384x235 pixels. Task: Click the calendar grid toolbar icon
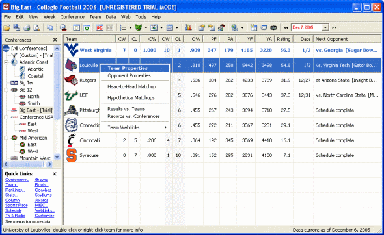[x=253, y=28]
